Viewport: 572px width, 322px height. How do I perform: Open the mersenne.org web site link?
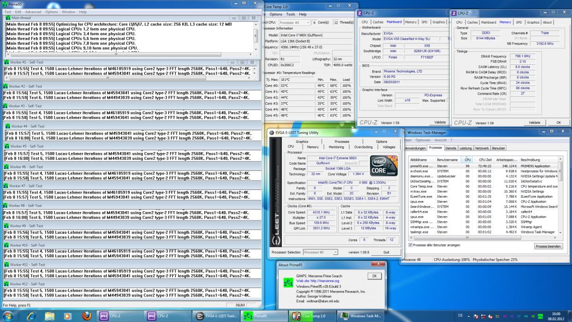(318, 280)
